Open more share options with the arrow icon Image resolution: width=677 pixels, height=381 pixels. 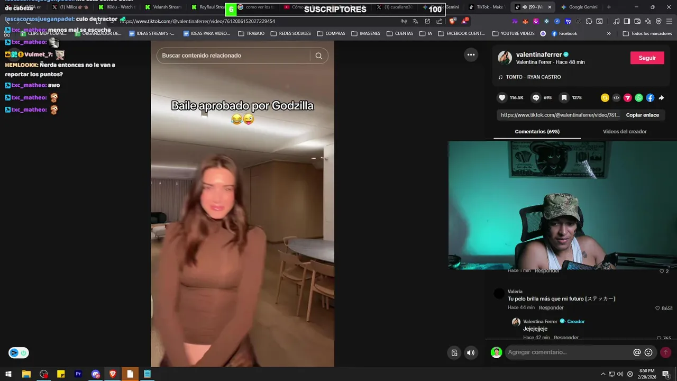coord(661,97)
